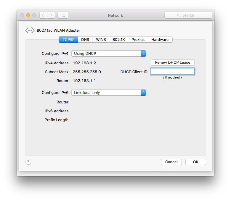Click the Network window title
Viewport: 231px width, 200px height.
pyautogui.click(x=115, y=15)
